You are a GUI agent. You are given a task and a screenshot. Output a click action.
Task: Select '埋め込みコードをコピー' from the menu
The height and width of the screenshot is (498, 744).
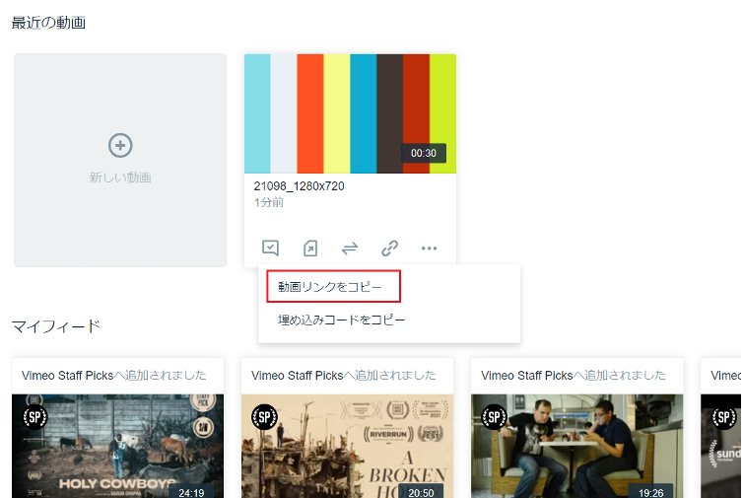pos(341,320)
